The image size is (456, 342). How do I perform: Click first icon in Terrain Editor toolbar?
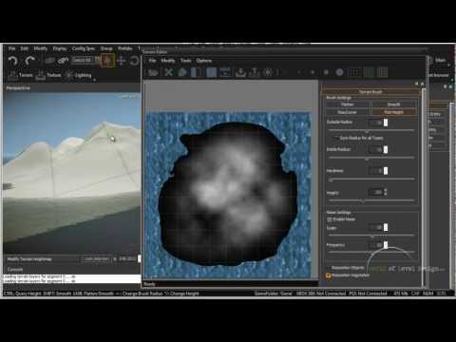(153, 72)
